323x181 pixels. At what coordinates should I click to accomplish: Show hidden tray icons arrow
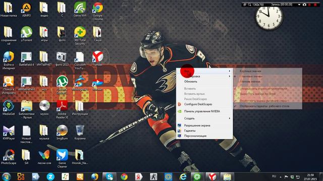tap(281, 176)
